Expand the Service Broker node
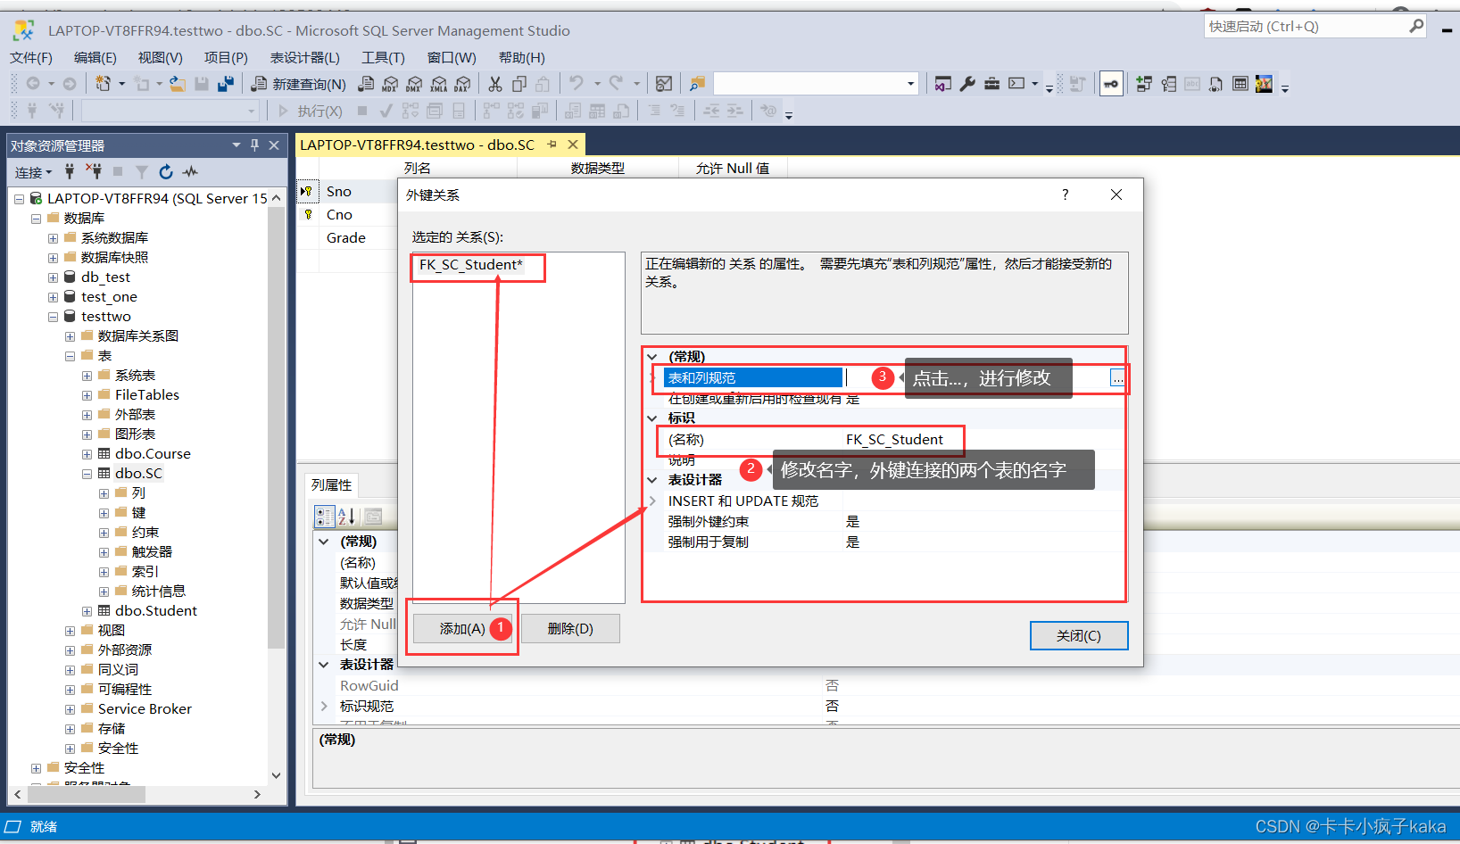 70,709
